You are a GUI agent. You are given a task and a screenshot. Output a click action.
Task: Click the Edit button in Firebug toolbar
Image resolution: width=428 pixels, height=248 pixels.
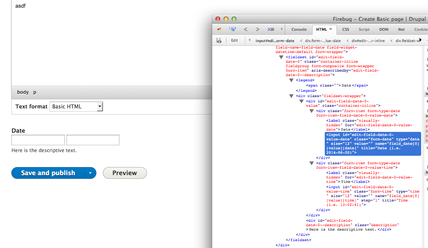(x=234, y=40)
